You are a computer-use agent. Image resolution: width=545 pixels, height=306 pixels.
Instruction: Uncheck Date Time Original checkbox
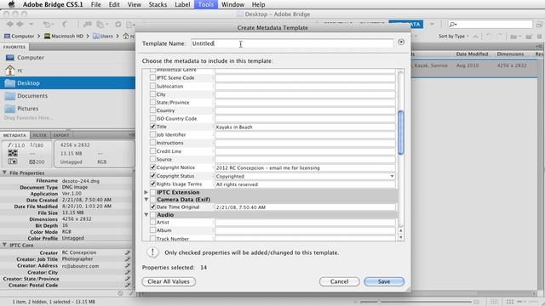(152, 207)
